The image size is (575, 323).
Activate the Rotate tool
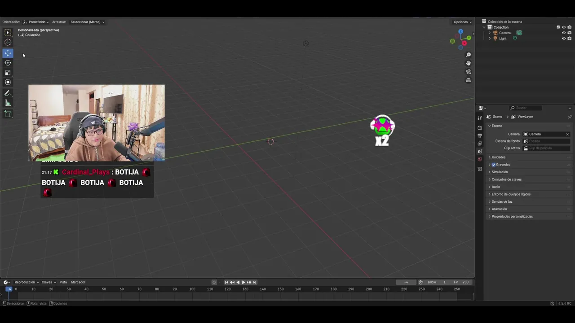tap(8, 63)
